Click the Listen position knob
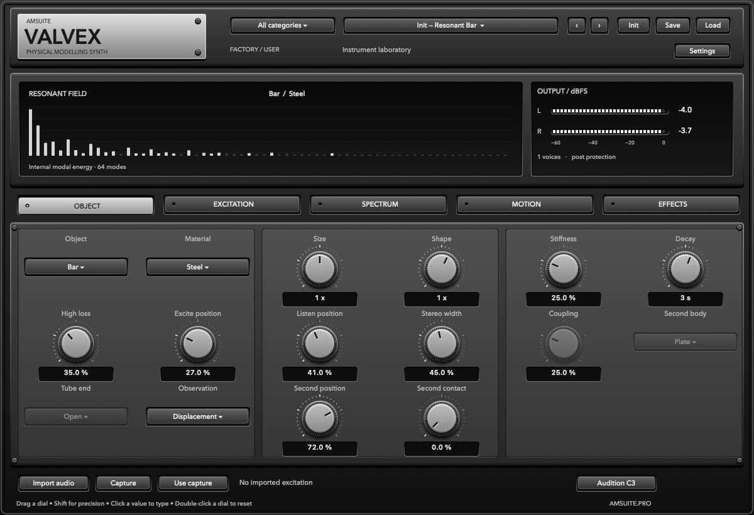 [320, 344]
